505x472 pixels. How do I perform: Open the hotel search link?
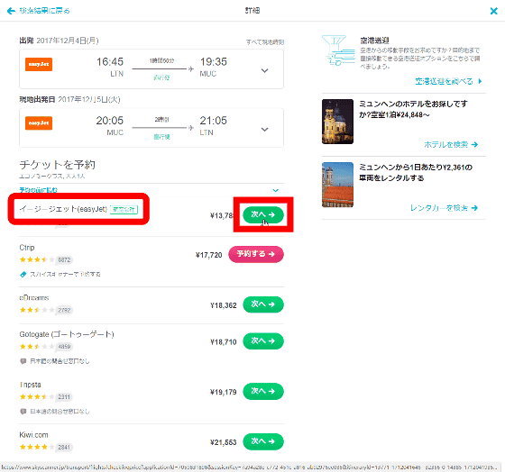point(451,145)
